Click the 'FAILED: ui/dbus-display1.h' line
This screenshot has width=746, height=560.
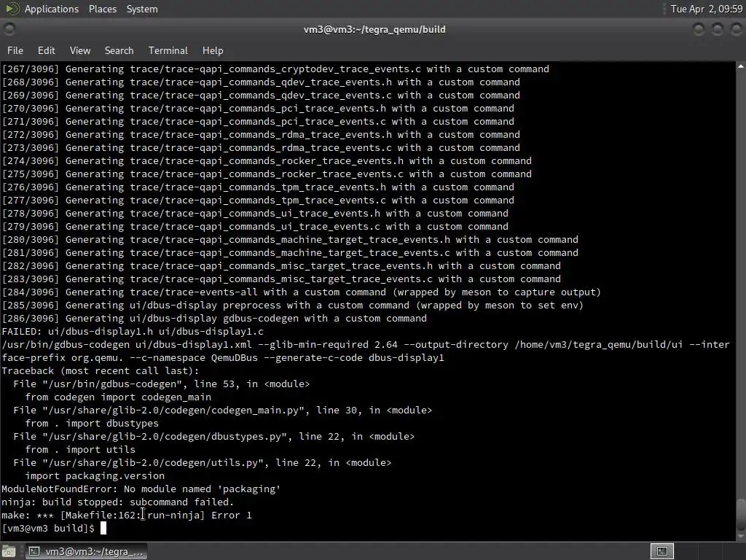click(133, 332)
